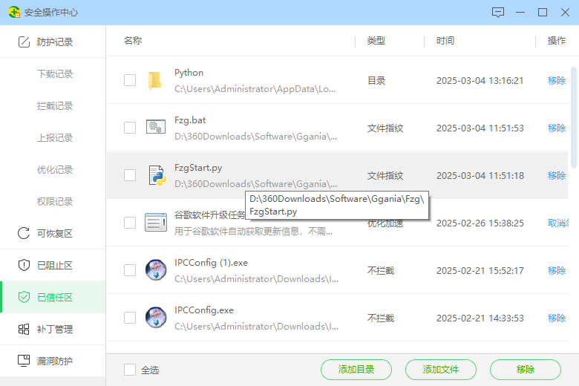Click the 谷歌软件升级任务 task window icon
Image resolution: width=579 pixels, height=386 pixels.
click(x=155, y=223)
